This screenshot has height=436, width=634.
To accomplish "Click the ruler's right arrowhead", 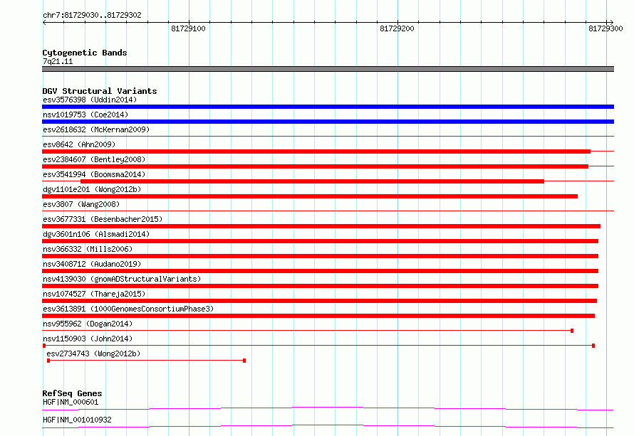I will (x=611, y=22).
